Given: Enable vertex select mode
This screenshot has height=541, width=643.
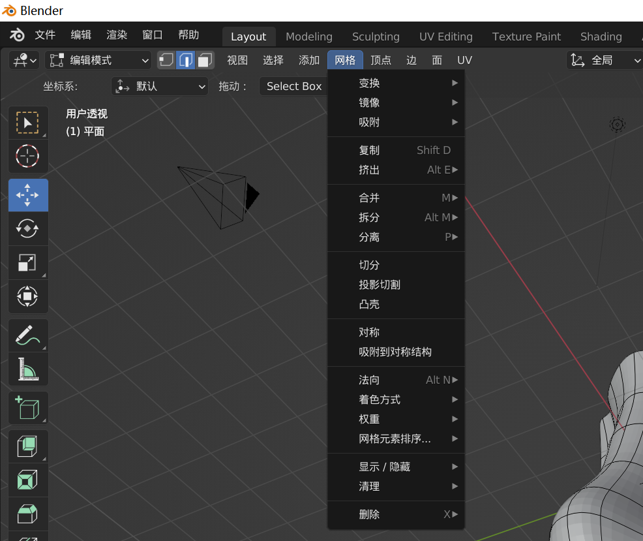Looking at the screenshot, I should coord(166,60).
